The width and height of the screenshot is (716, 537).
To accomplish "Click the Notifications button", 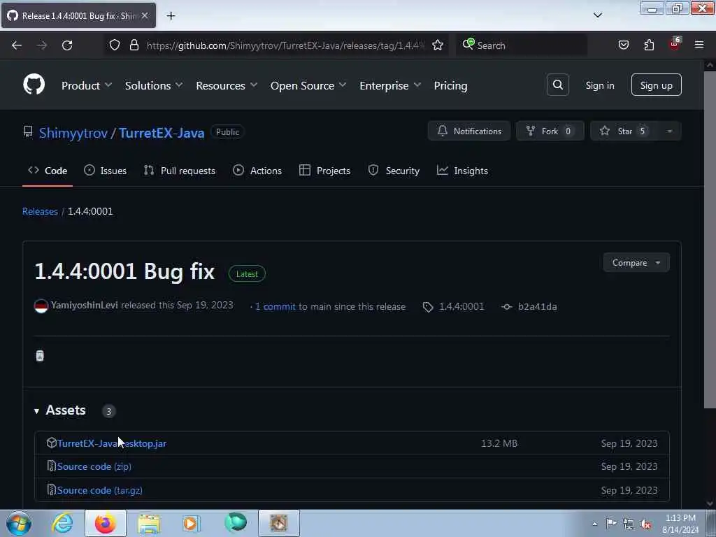I will coord(469,131).
